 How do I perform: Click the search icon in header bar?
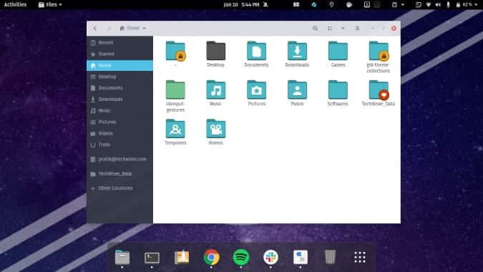[x=315, y=29]
